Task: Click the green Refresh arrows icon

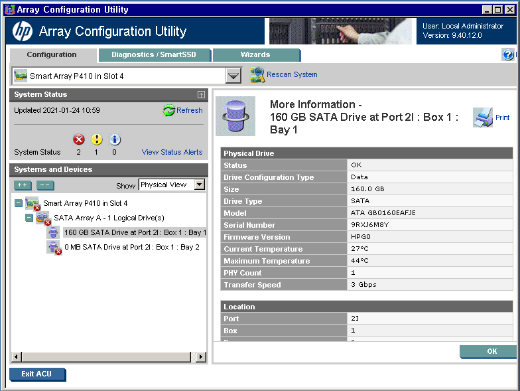Action: [168, 110]
